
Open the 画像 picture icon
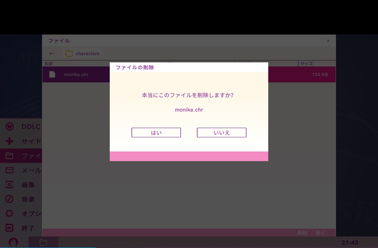[x=9, y=185]
